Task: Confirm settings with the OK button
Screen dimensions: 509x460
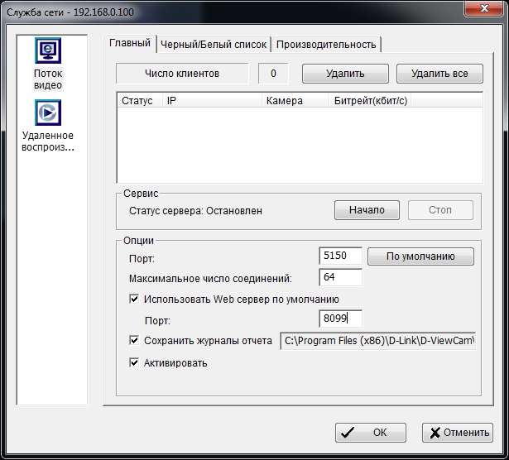Action: click(370, 432)
